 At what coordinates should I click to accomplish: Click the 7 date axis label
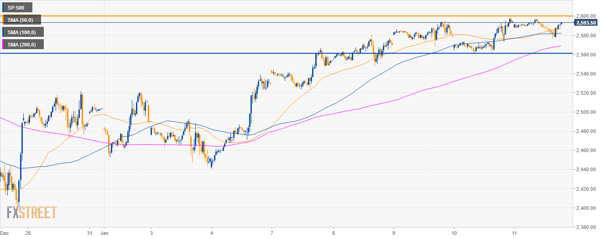click(x=271, y=234)
